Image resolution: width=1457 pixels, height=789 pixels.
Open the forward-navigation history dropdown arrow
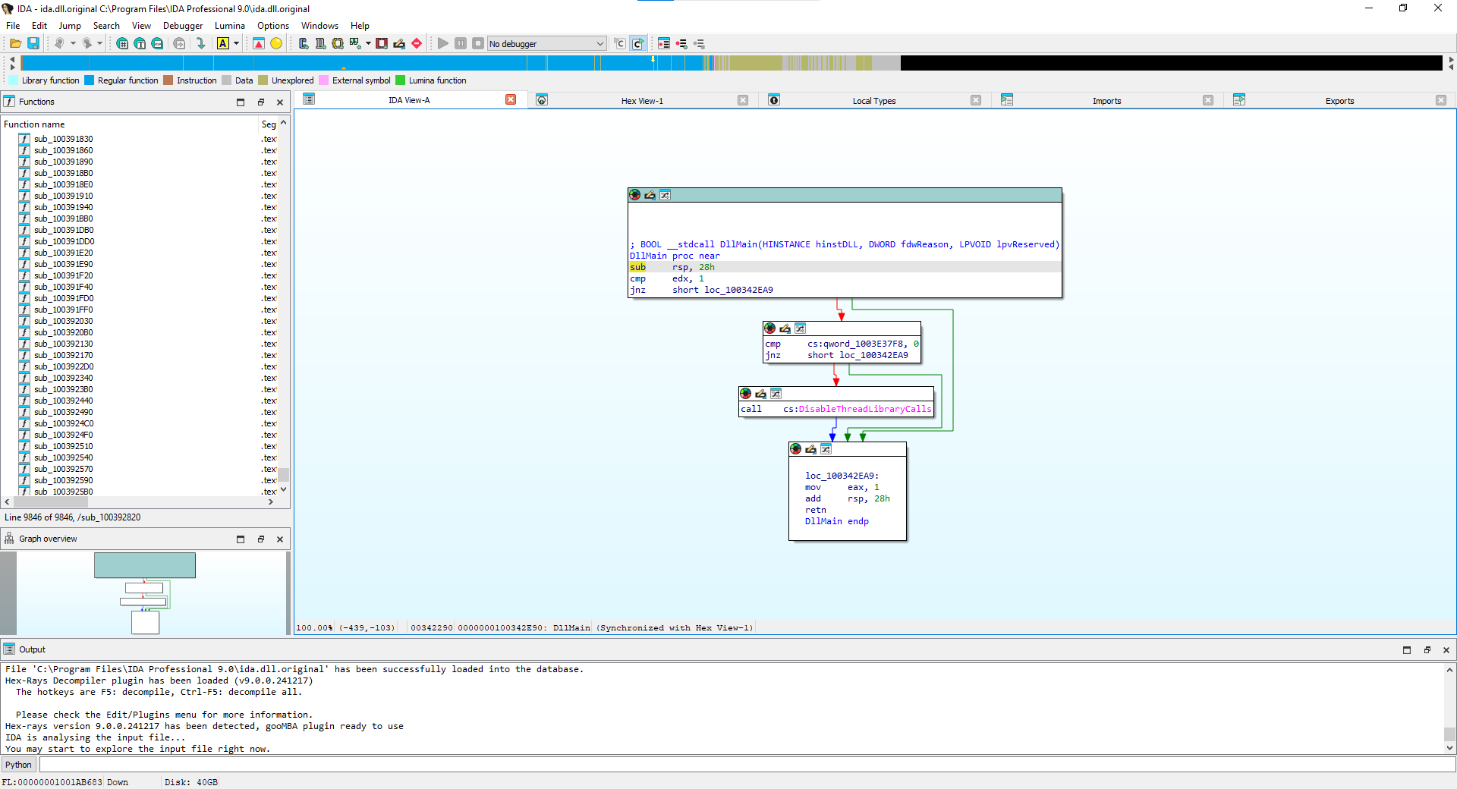point(99,43)
